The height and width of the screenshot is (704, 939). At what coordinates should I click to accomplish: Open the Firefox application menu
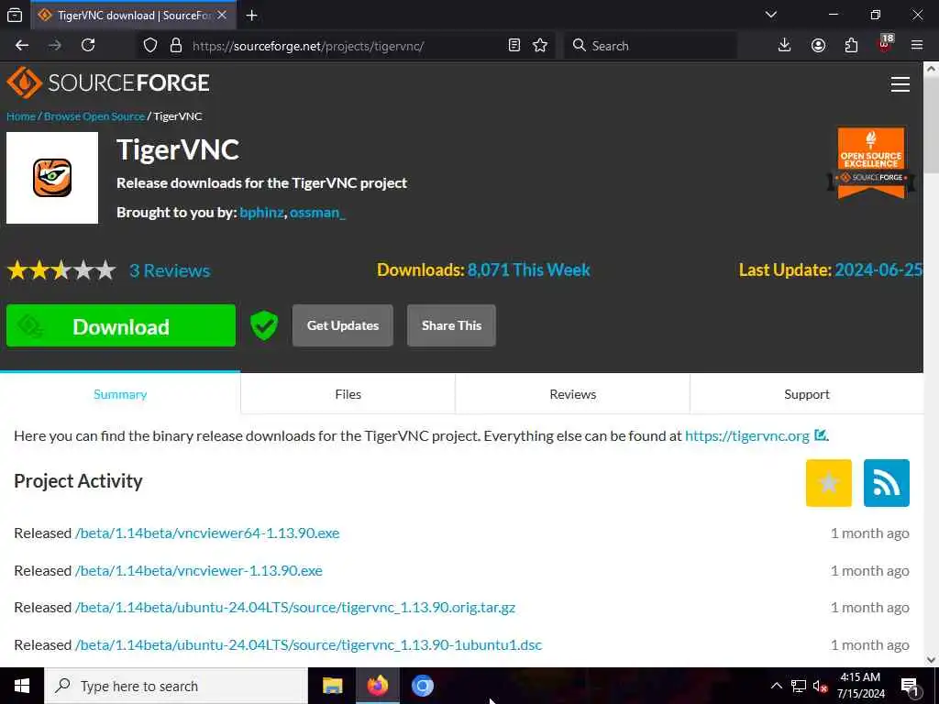pos(917,46)
